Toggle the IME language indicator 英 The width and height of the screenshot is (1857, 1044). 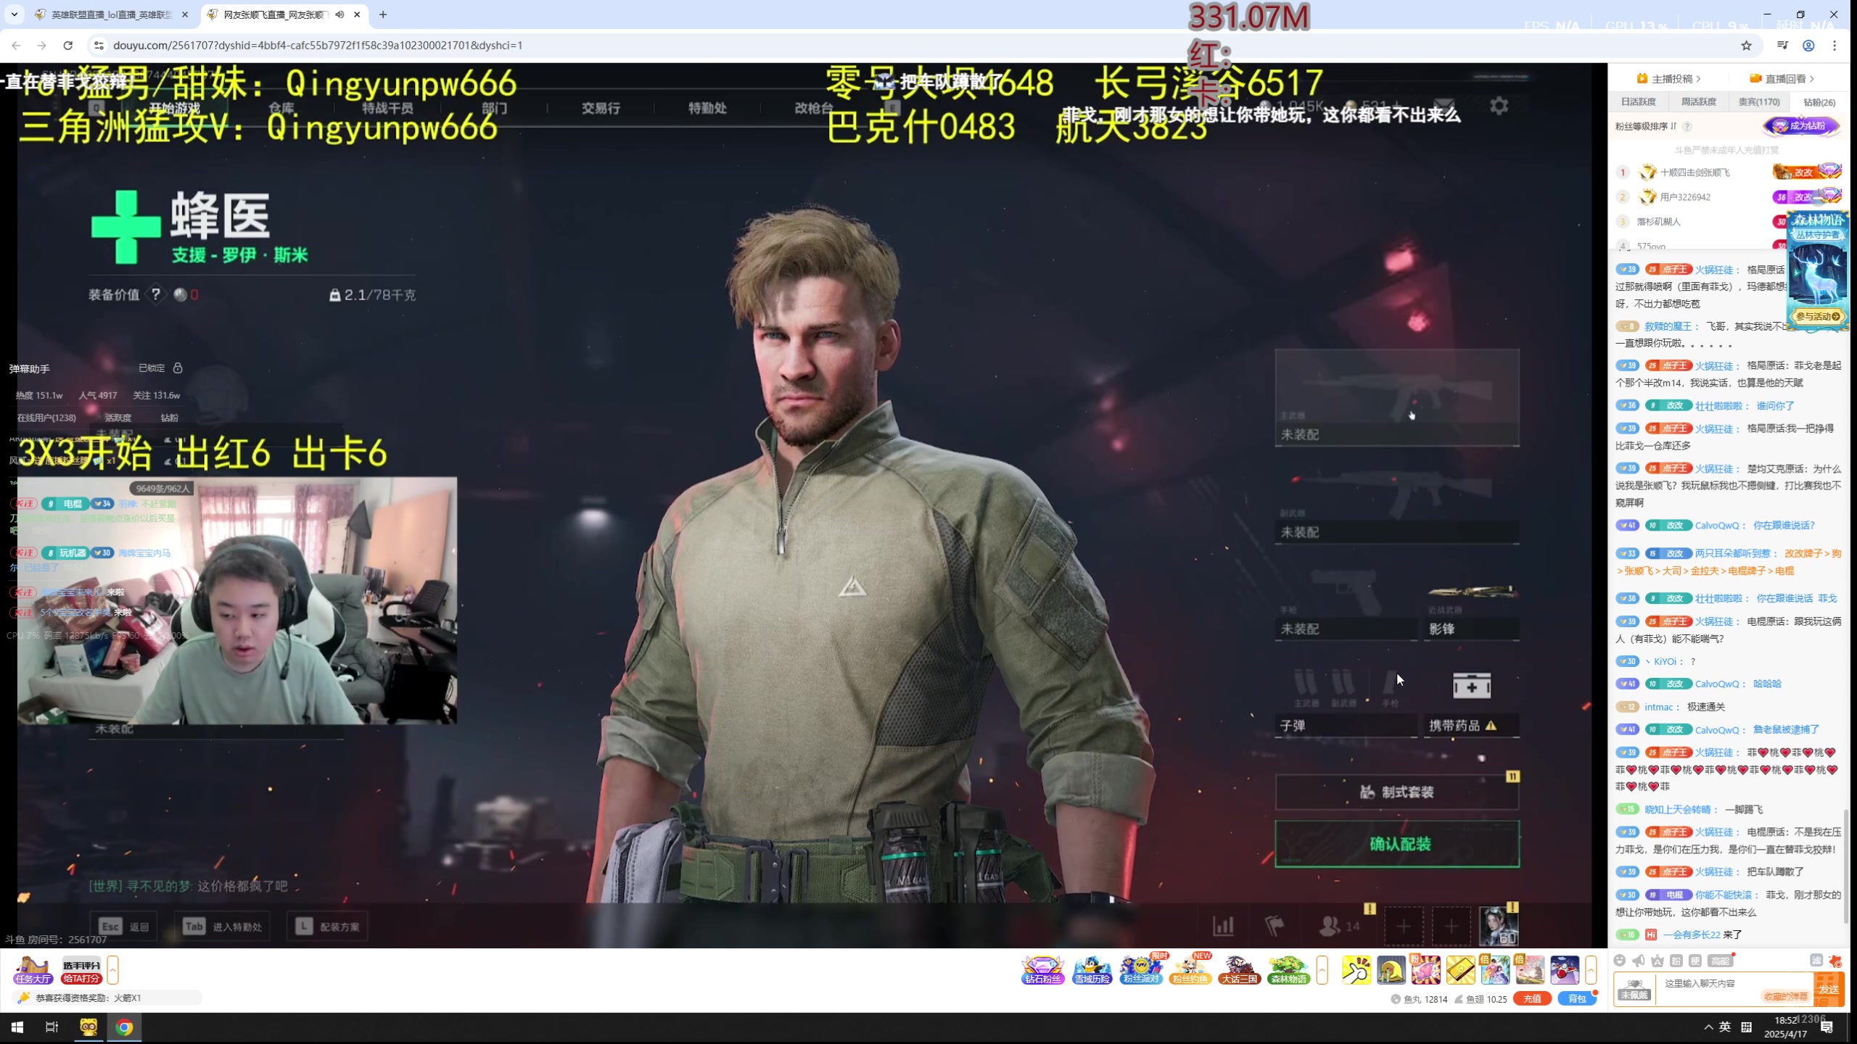(1725, 1027)
